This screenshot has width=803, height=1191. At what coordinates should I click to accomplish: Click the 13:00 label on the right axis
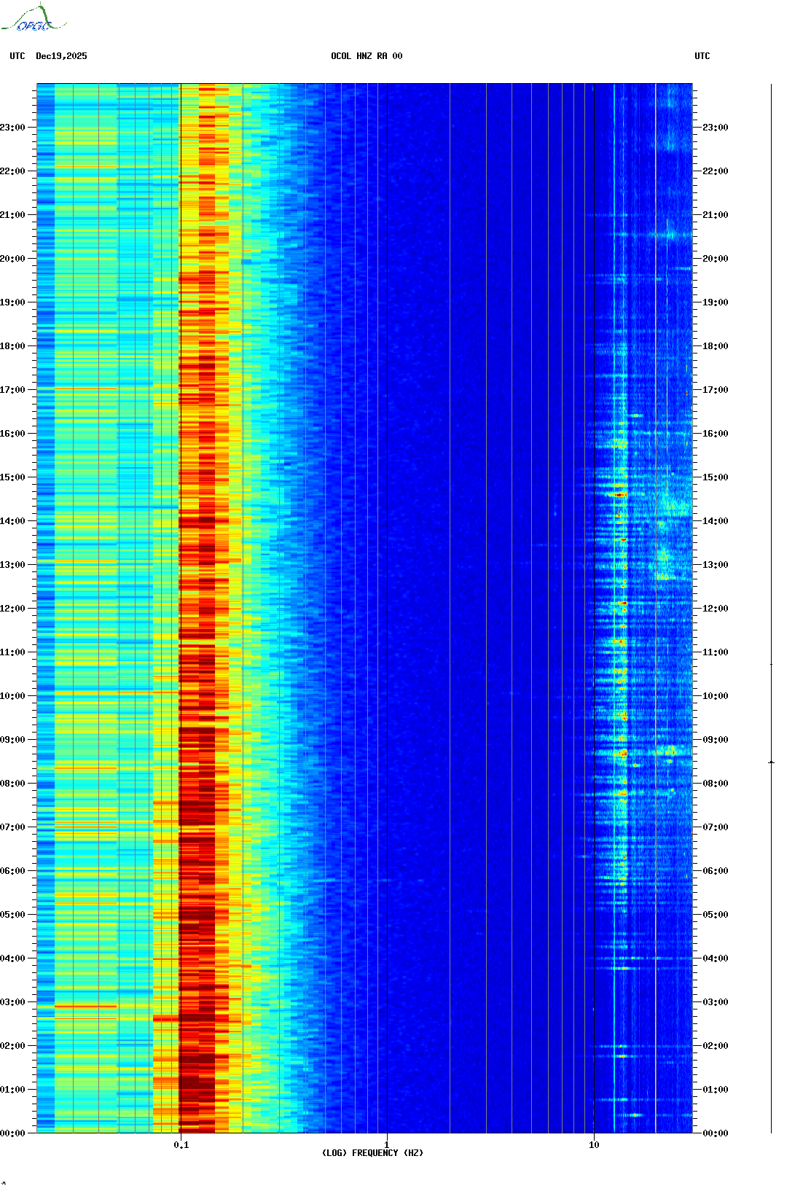(x=716, y=565)
